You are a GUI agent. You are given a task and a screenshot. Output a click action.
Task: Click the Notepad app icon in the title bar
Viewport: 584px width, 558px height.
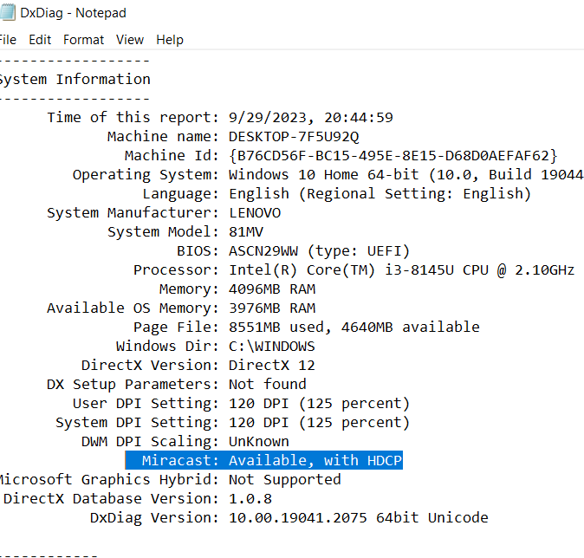tap(7, 12)
